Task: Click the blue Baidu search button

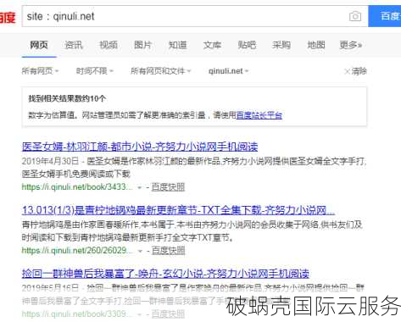Action: click(385, 16)
